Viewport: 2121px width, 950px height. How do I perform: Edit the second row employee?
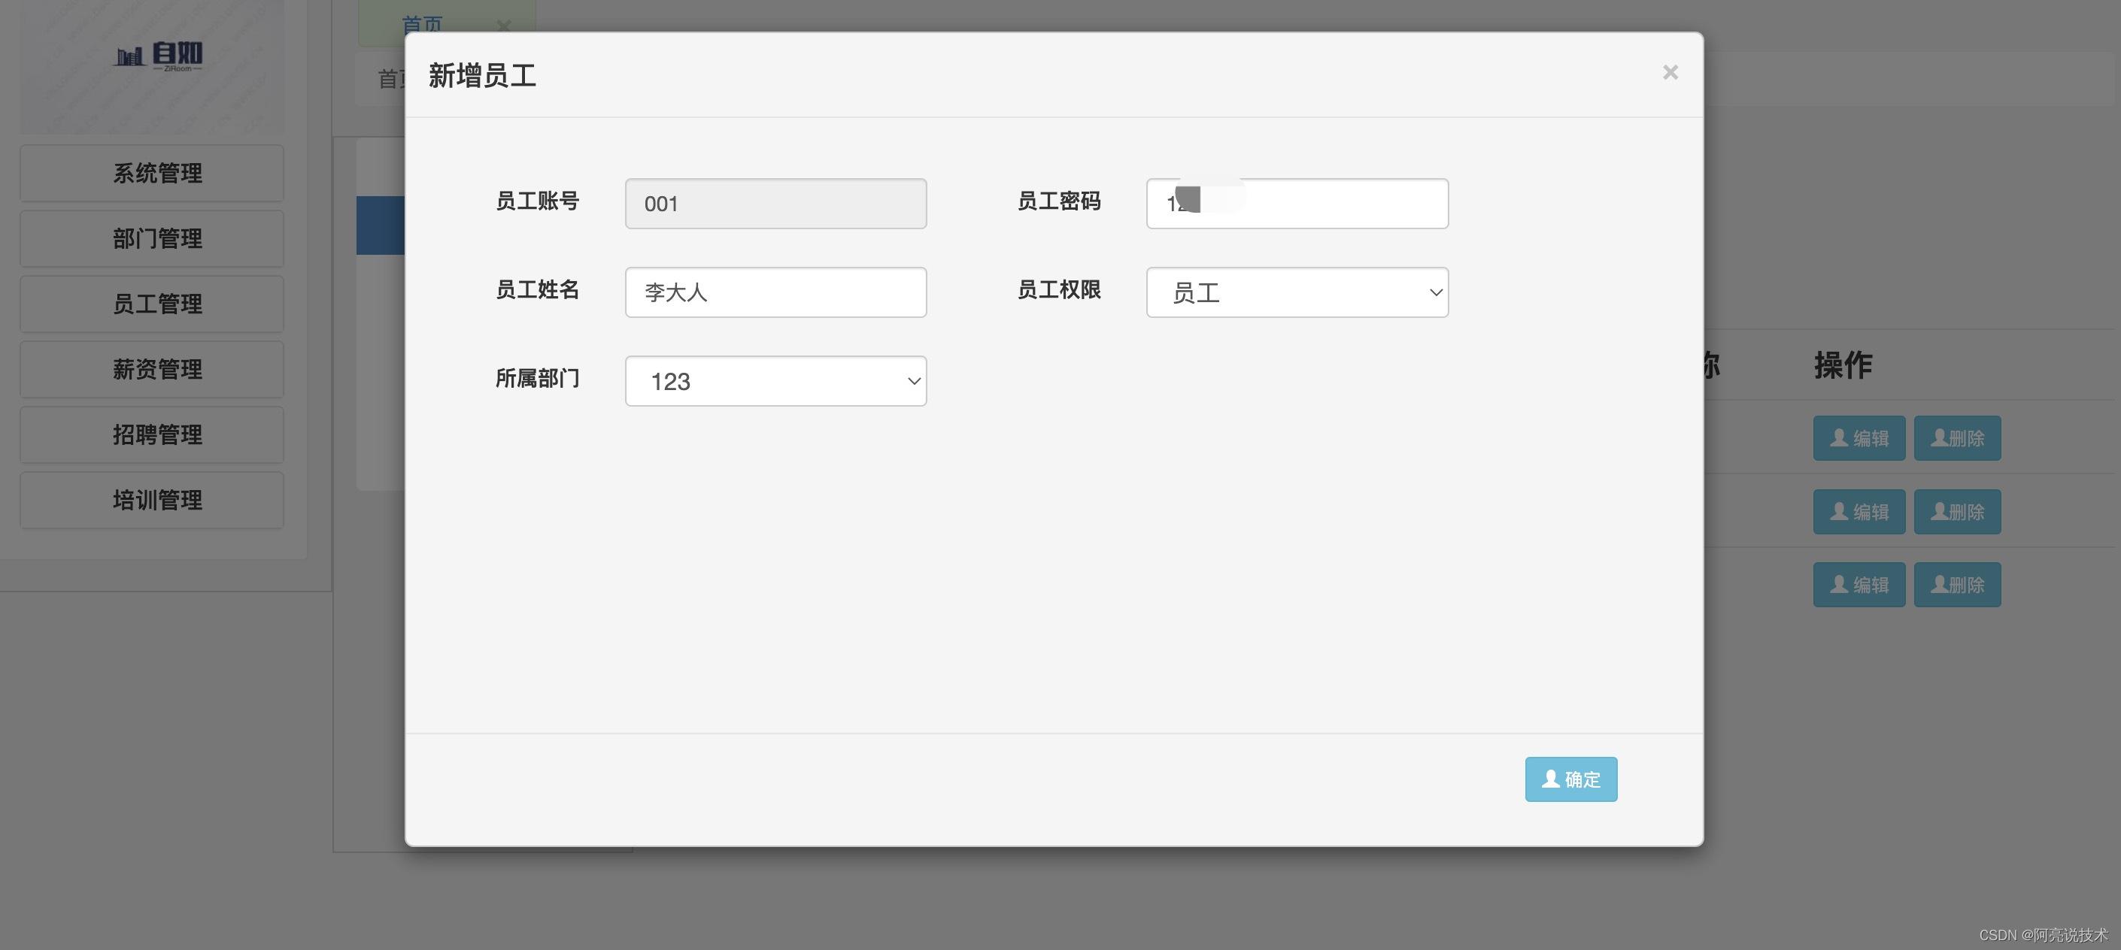coord(1859,512)
